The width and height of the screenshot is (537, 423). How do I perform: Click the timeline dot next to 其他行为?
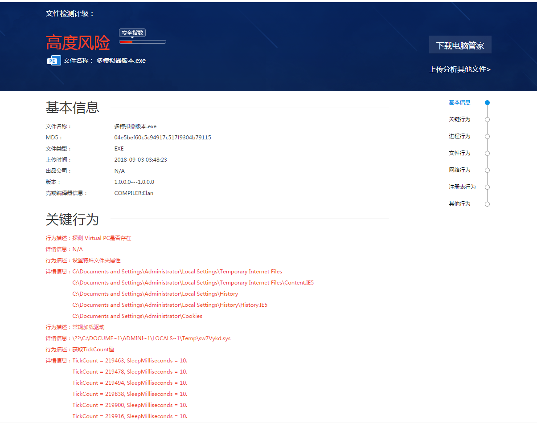487,204
